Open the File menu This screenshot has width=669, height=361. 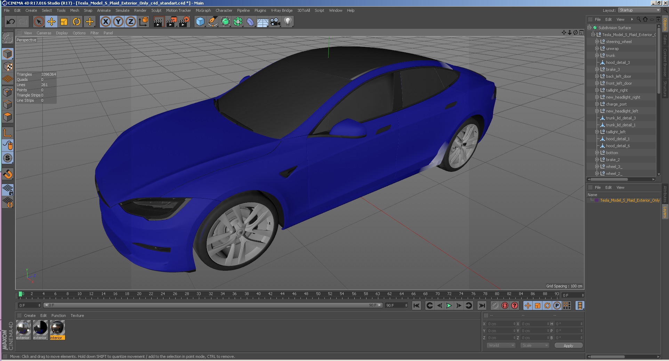click(x=7, y=10)
